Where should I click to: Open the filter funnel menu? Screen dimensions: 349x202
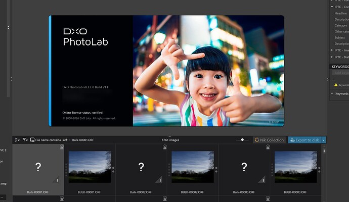(25, 139)
